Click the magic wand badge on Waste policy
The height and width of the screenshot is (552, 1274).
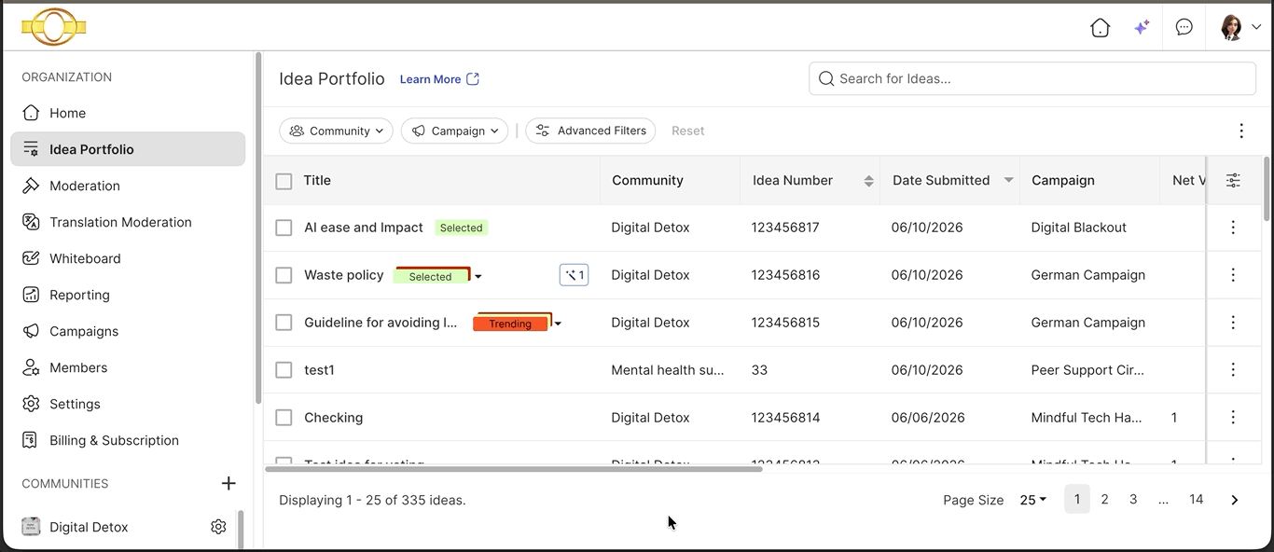click(574, 275)
